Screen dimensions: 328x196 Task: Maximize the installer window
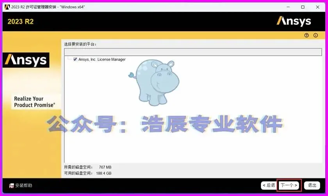[303, 7]
